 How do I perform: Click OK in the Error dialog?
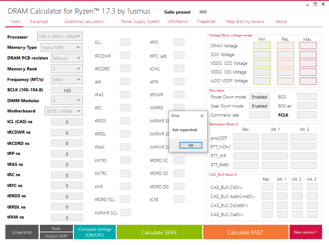[191, 145]
